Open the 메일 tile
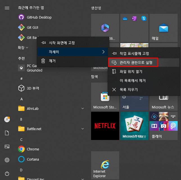The height and width of the screenshot is (180, 181). (x=164, y=28)
